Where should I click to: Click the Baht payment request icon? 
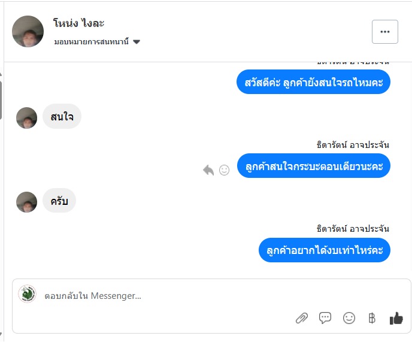click(372, 318)
